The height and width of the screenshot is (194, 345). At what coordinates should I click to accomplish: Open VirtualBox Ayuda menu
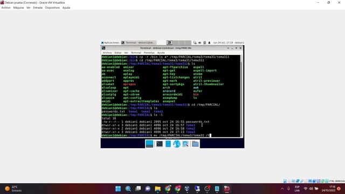[x=66, y=8]
